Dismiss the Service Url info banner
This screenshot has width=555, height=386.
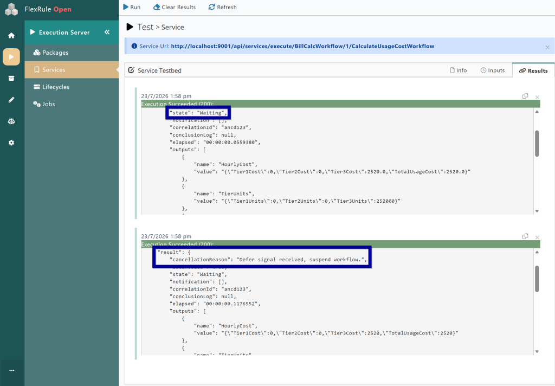coord(547,47)
